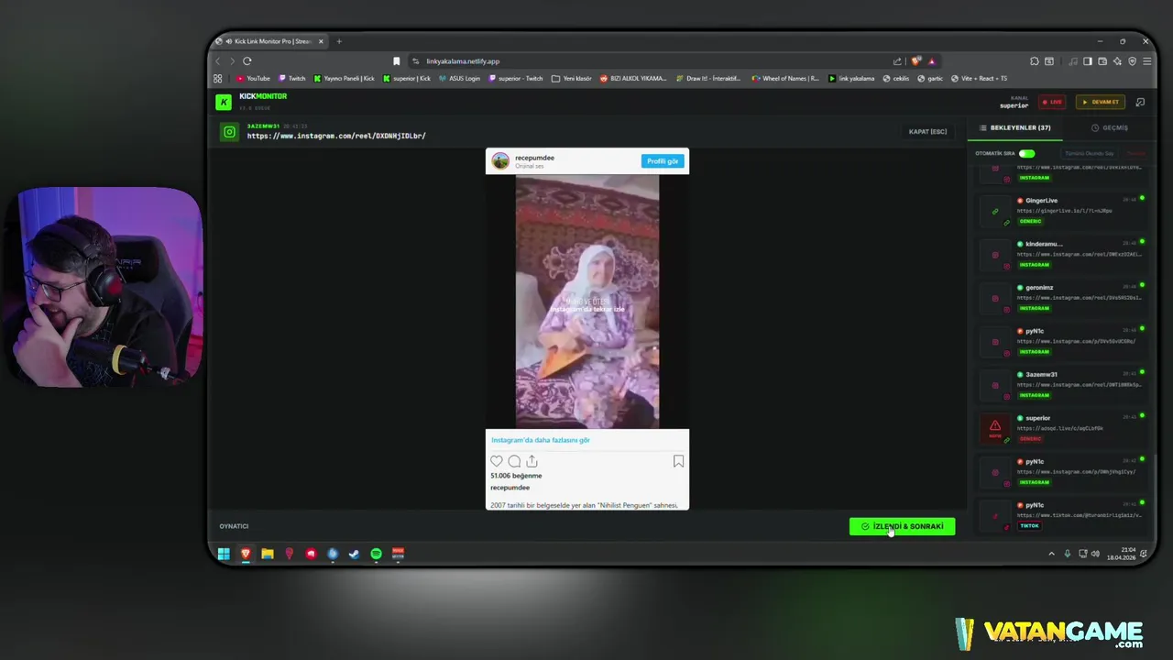Select the kinderamu... Instagram queue item
Image resolution: width=1173 pixels, height=660 pixels.
pyautogui.click(x=1063, y=254)
